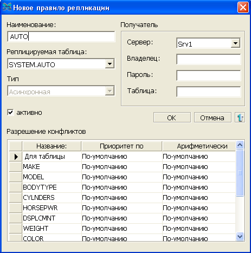
Task: Click the current-row arrow indicator for 'Для таблицы'
Action: coord(16,157)
